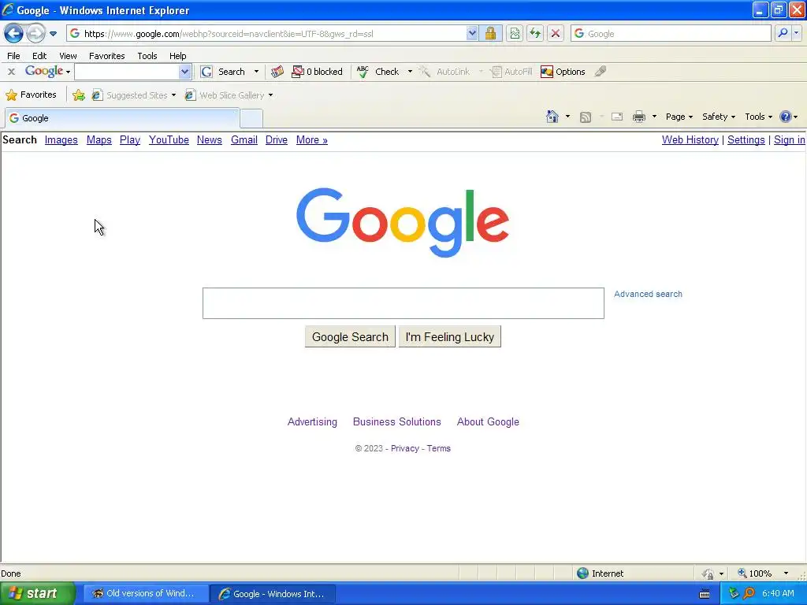Click the Google Search button
This screenshot has height=605, width=807.
click(x=350, y=337)
